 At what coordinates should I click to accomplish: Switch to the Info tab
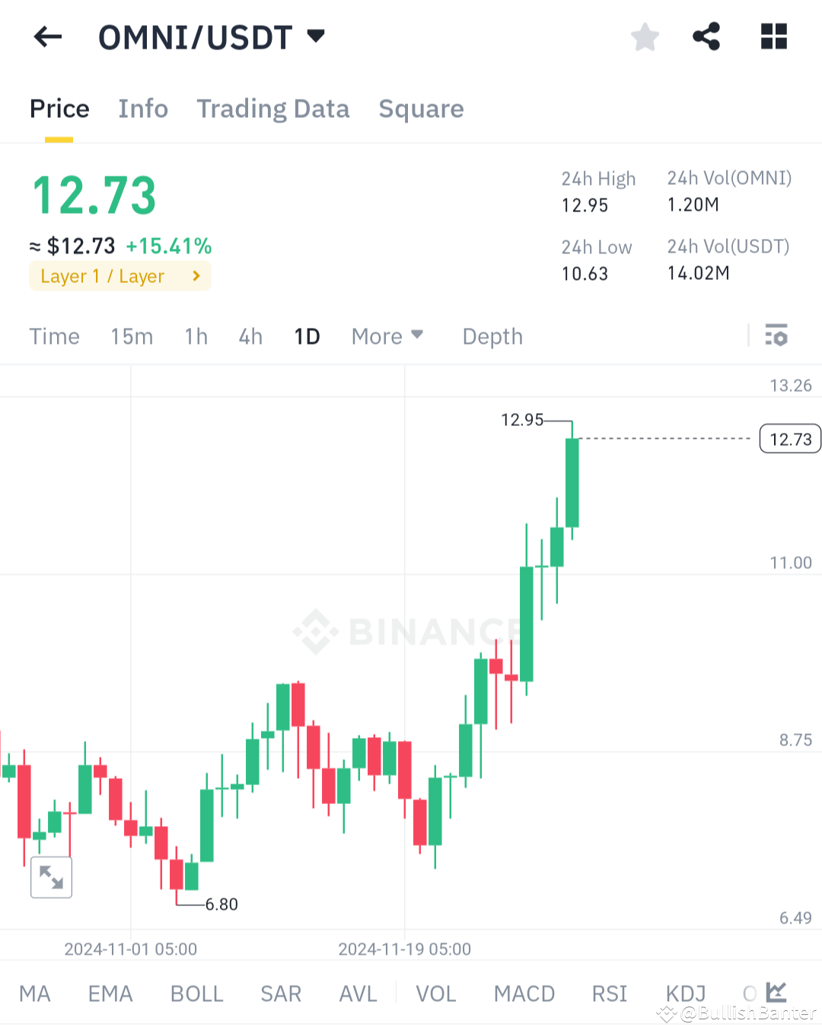pyautogui.click(x=143, y=109)
